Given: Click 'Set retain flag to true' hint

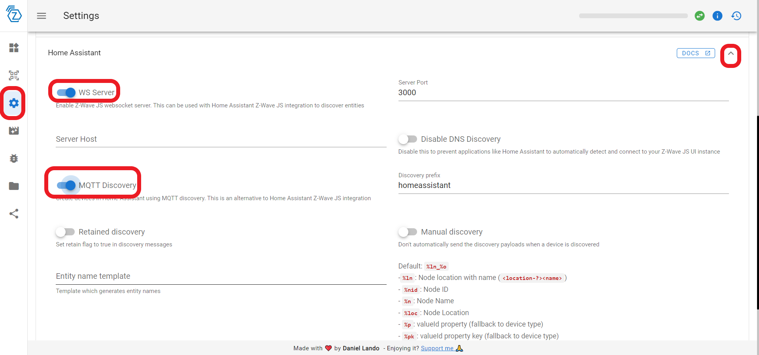Looking at the screenshot, I should click(114, 244).
